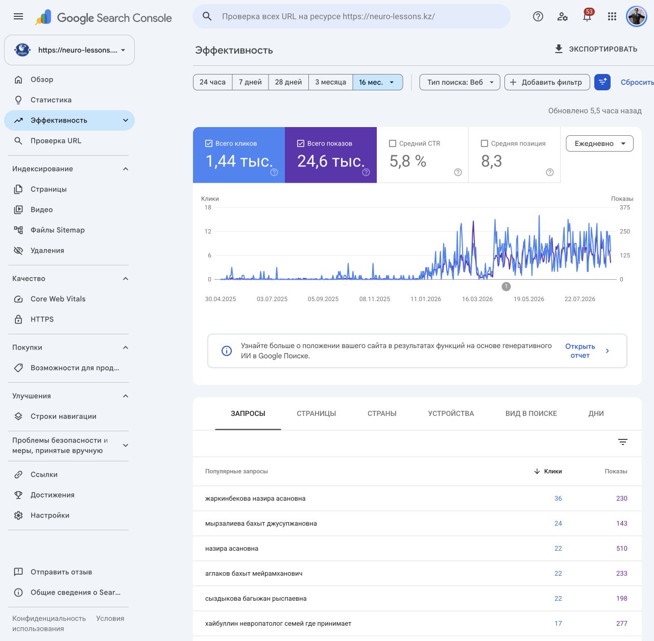Click the URL inspection search field
Viewport: 654px width, 641px height.
351,16
